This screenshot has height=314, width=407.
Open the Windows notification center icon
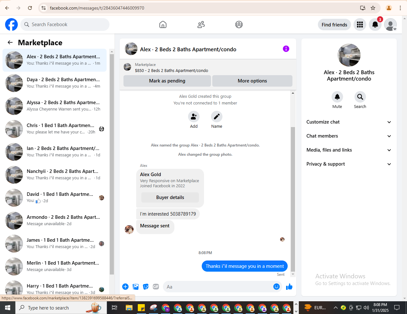click(x=397, y=308)
